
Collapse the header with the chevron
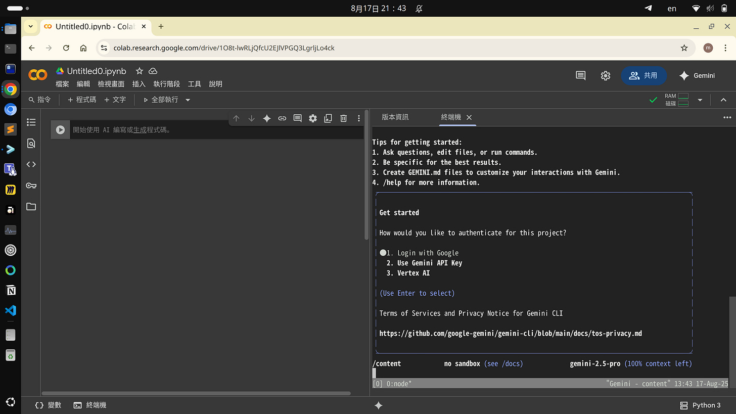(723, 100)
